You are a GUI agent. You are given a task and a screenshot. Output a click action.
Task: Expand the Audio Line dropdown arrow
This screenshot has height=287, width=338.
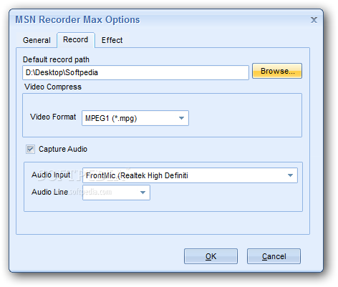143,193
